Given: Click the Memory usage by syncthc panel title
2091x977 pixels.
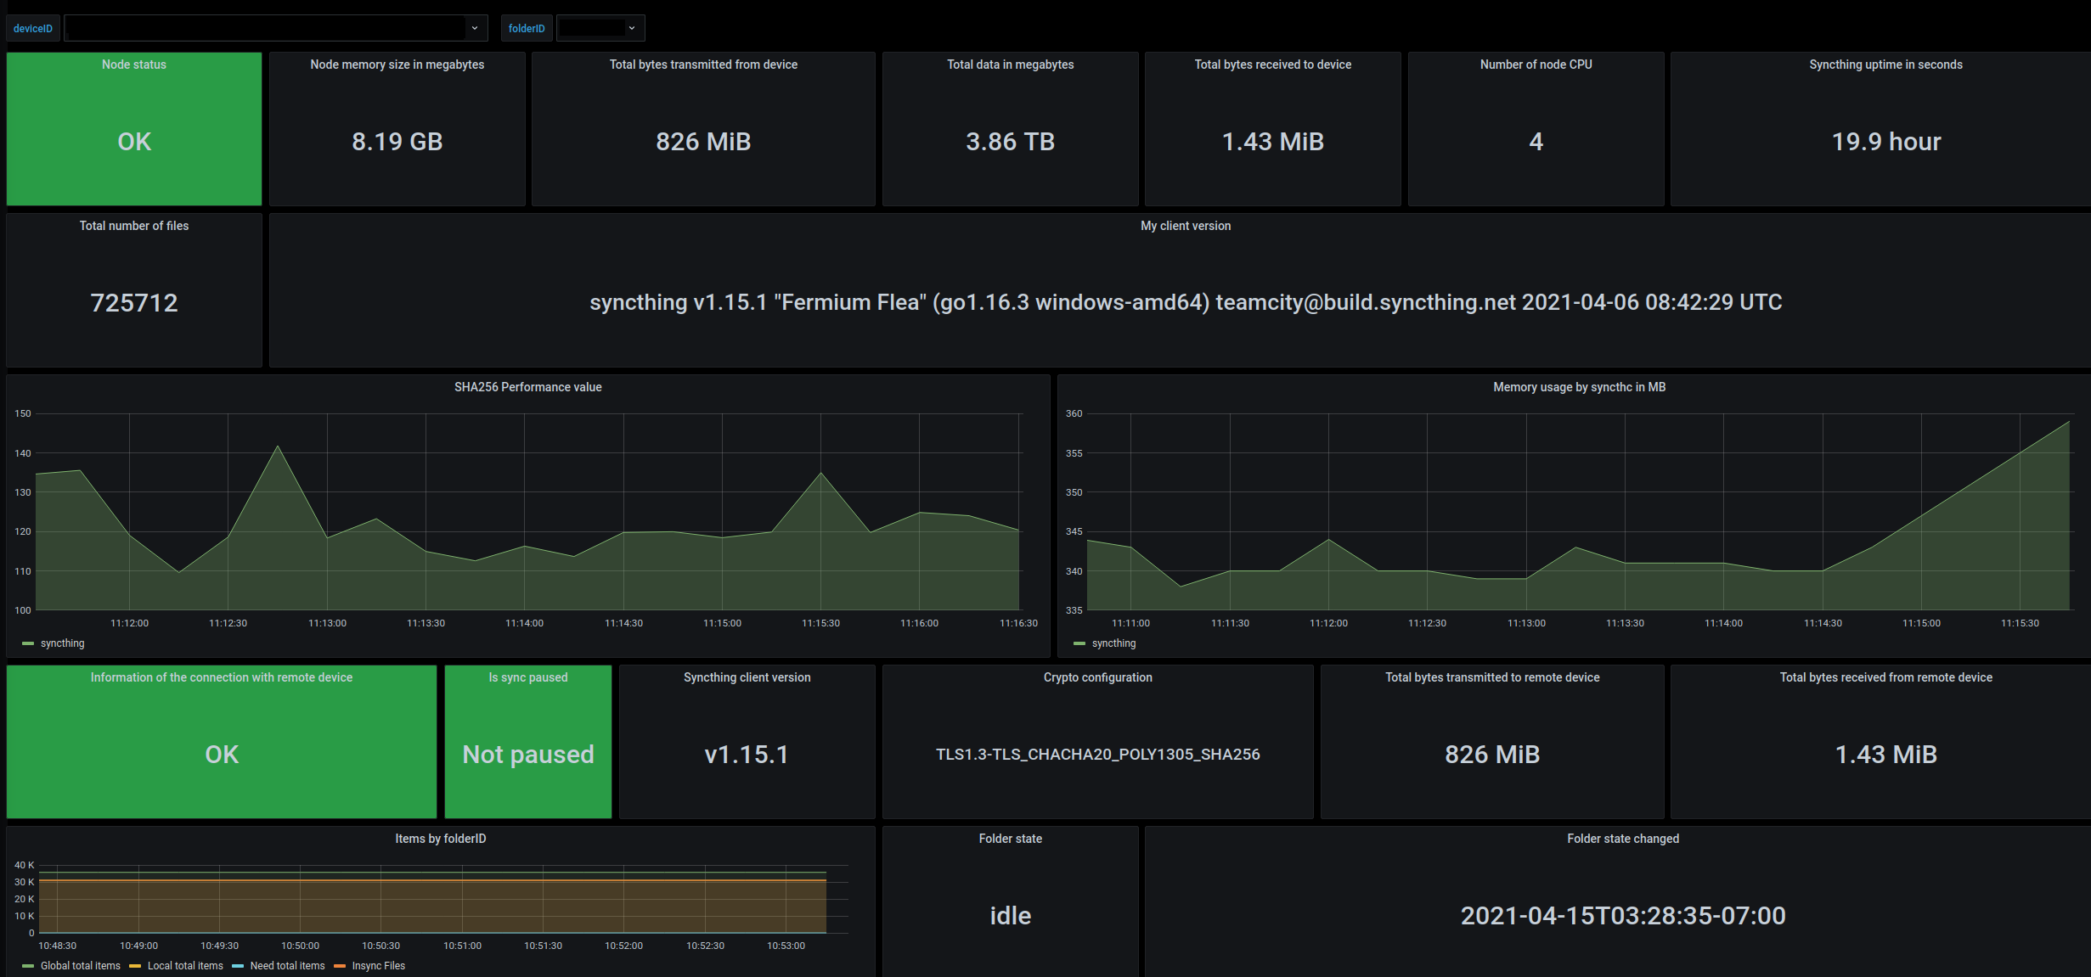Looking at the screenshot, I should (1578, 387).
